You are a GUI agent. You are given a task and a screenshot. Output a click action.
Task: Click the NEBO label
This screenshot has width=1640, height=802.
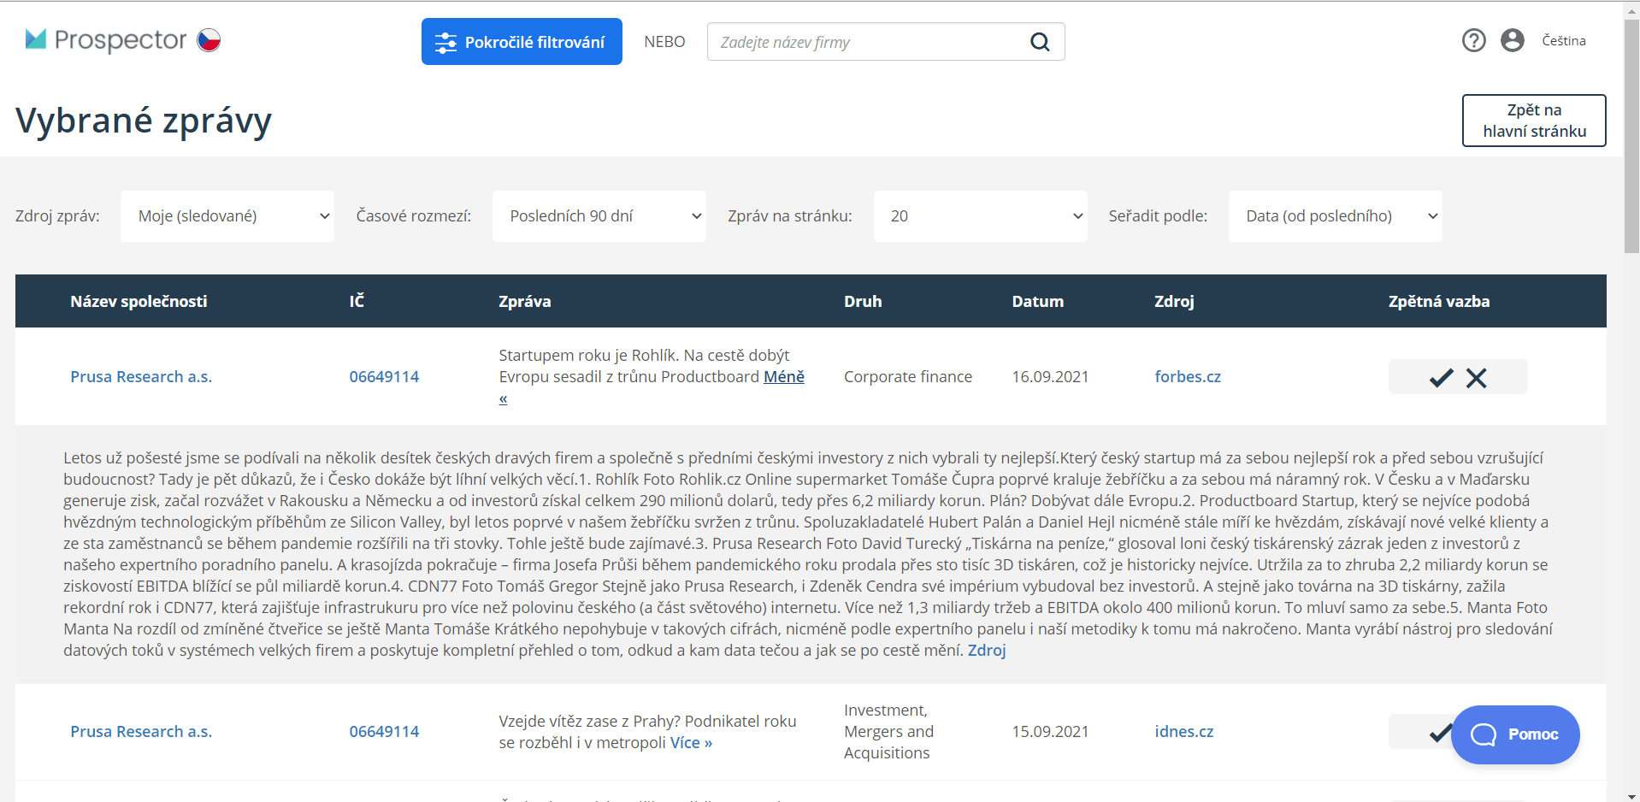(664, 42)
